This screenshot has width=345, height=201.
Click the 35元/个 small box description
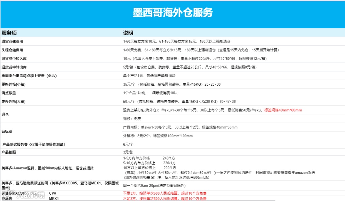tap(172, 84)
